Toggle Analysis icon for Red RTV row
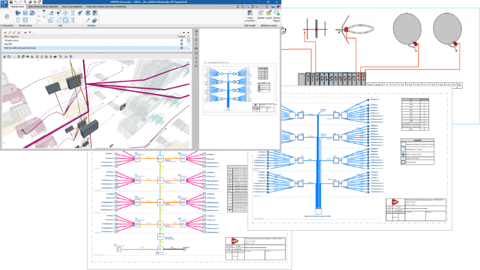 [181, 44]
